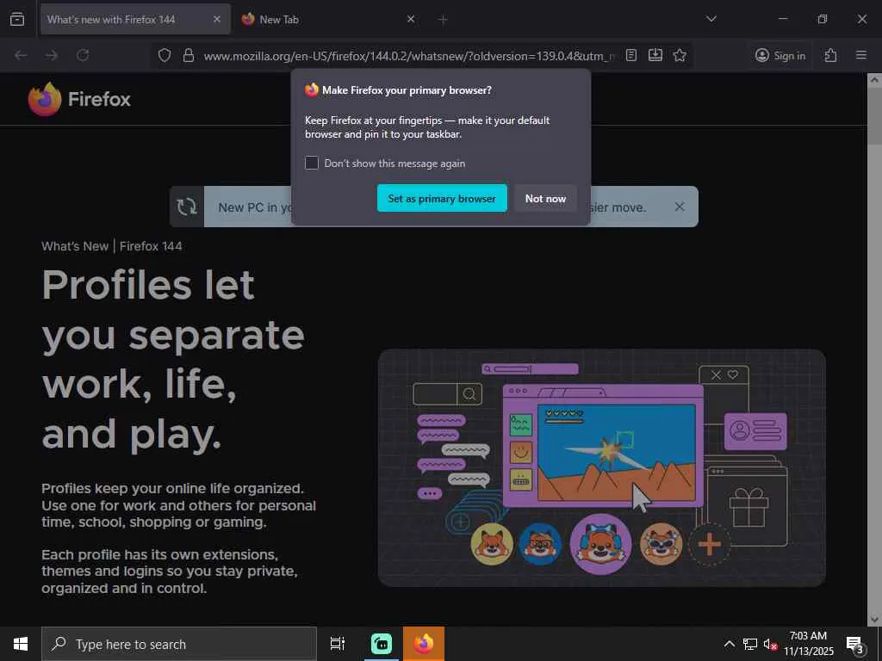Click the page vertical scrollbar thumb
The height and width of the screenshot is (661, 882).
coord(874,116)
